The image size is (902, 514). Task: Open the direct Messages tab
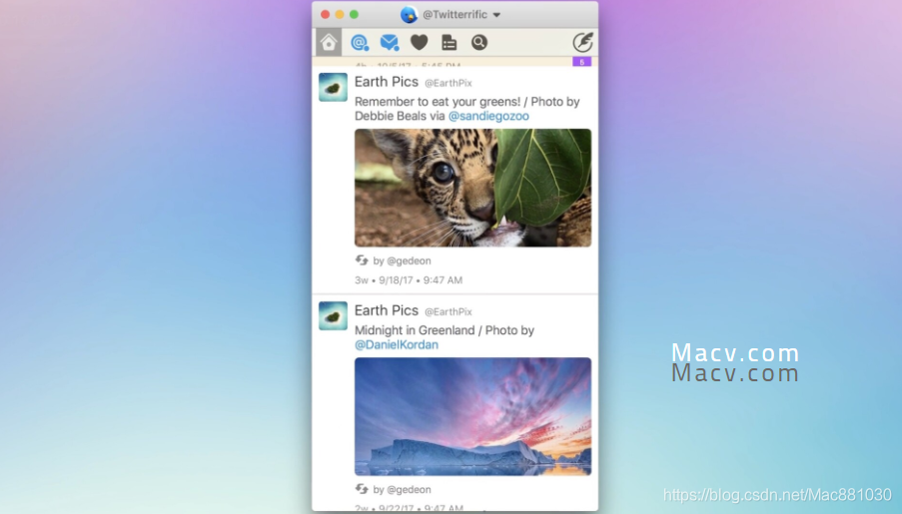[390, 43]
